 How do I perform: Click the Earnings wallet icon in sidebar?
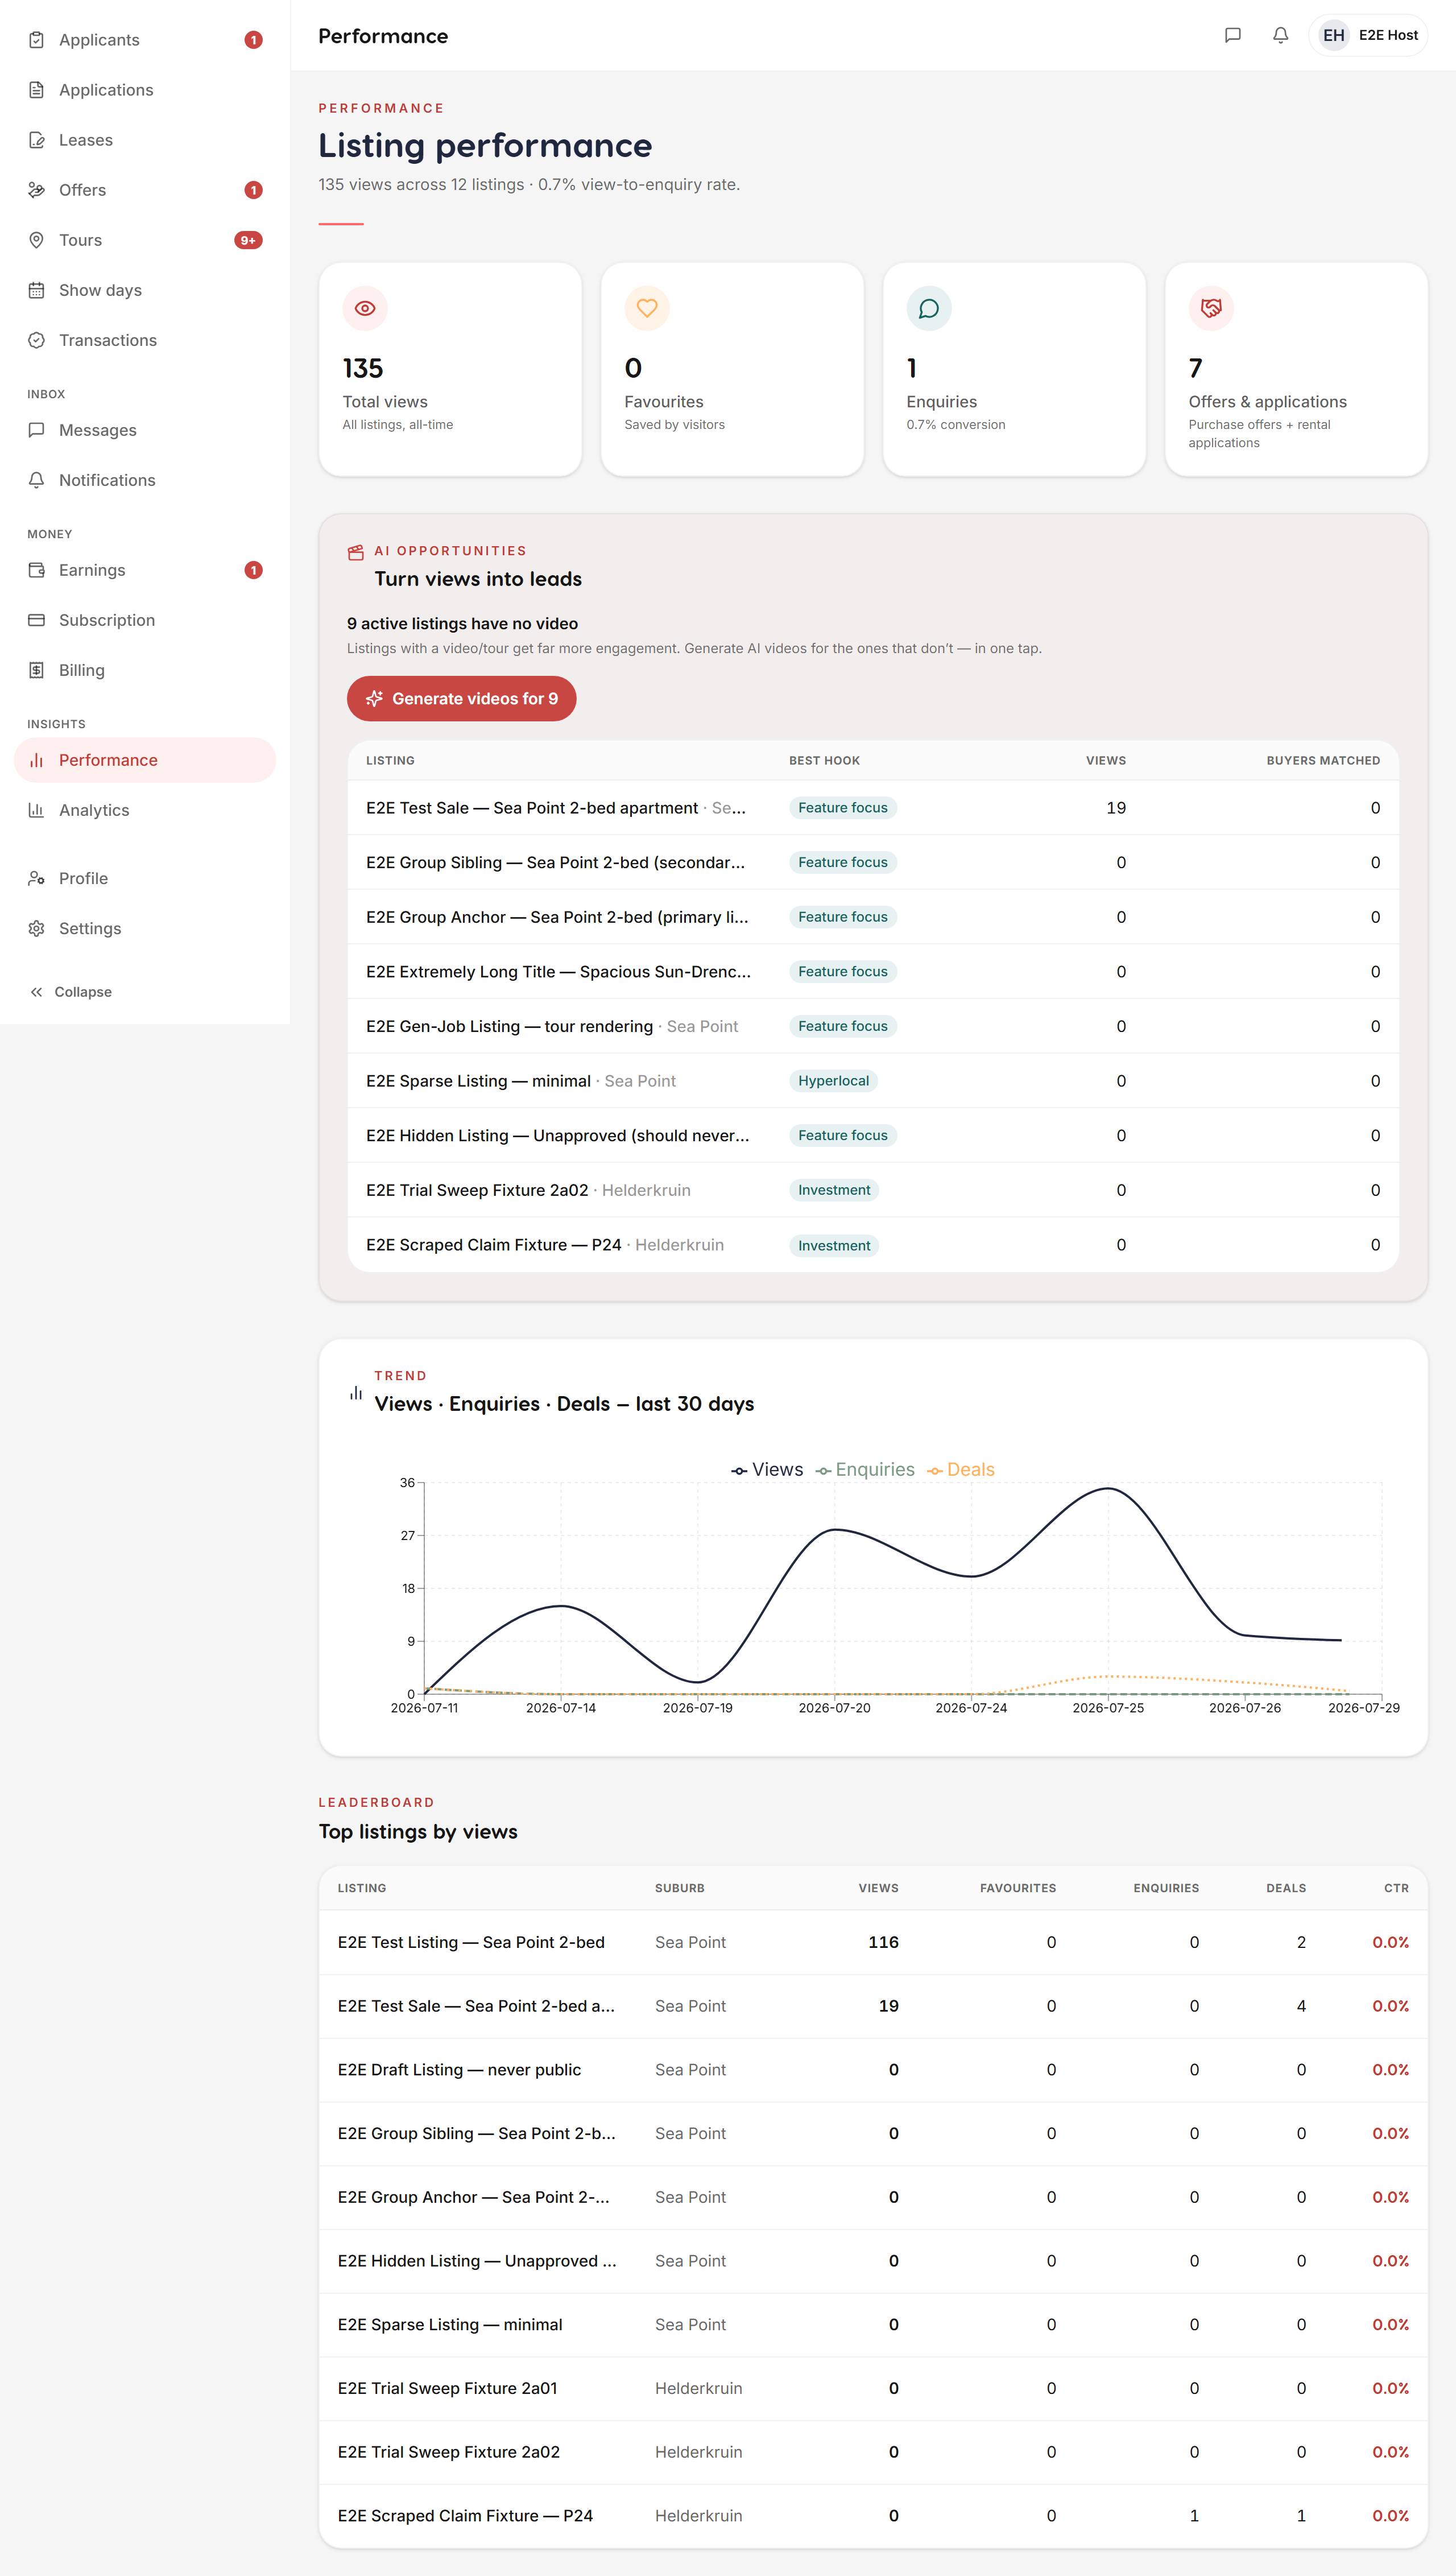pyautogui.click(x=37, y=570)
